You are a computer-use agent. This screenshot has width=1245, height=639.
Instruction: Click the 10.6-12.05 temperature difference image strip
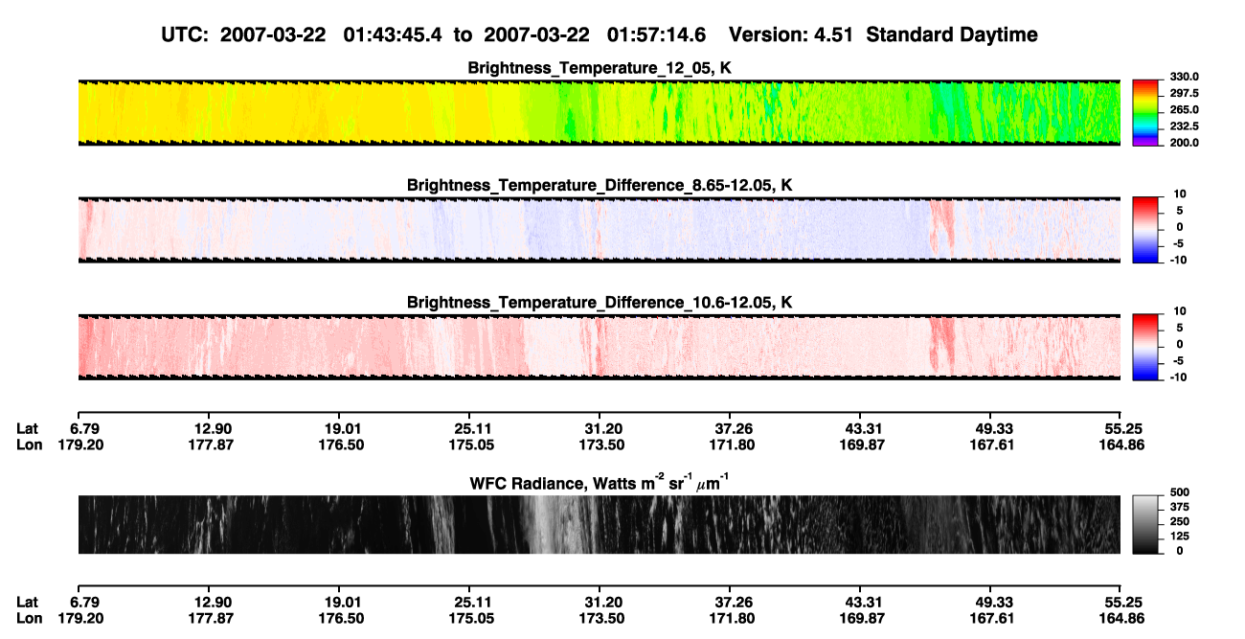coord(599,346)
